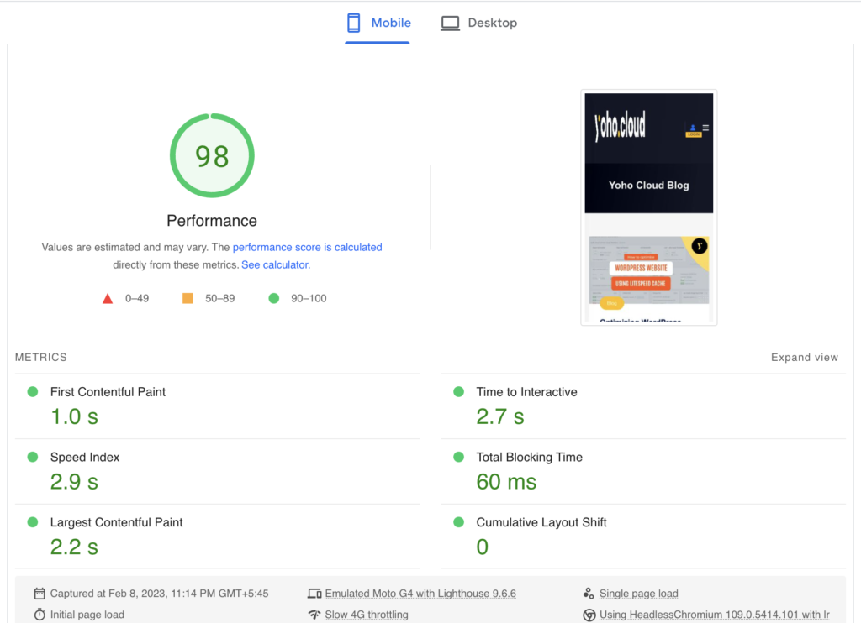Open the performance score is calculated link

307,247
